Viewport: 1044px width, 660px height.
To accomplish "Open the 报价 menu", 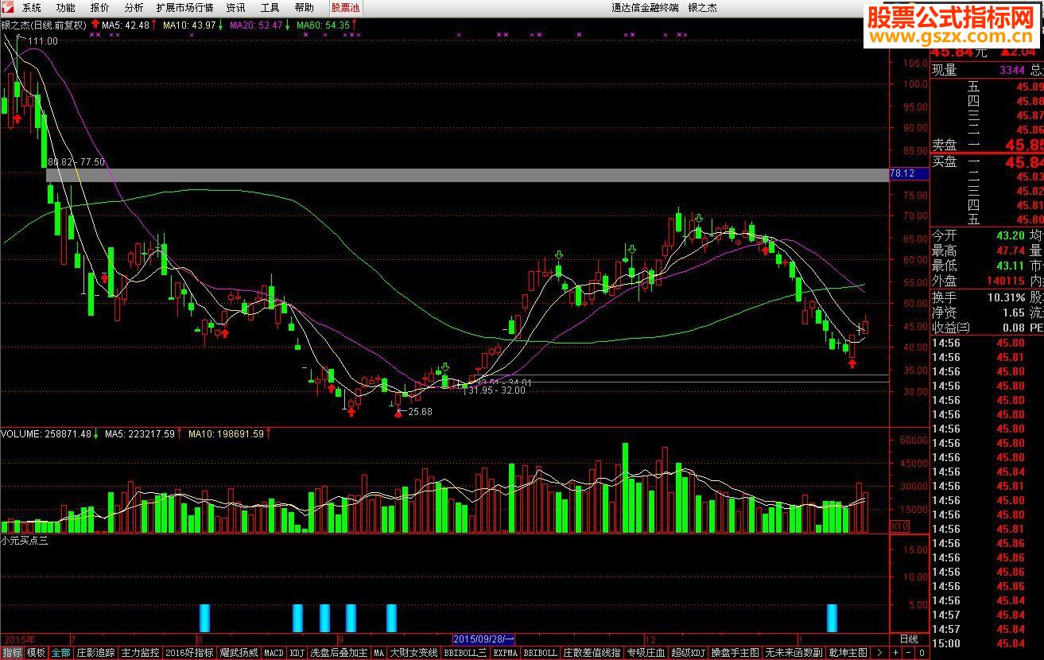I will click(x=99, y=7).
